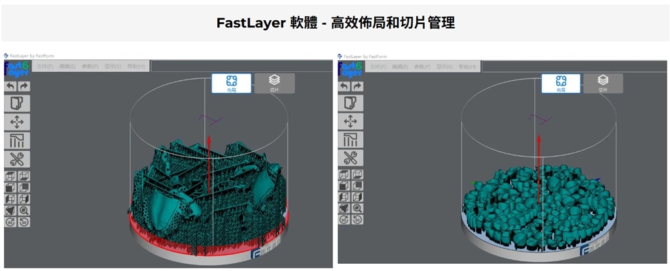
Task: Switch to the 切片 tab in the left window
Action: point(274,83)
